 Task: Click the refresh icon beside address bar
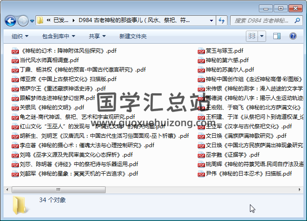222,21
